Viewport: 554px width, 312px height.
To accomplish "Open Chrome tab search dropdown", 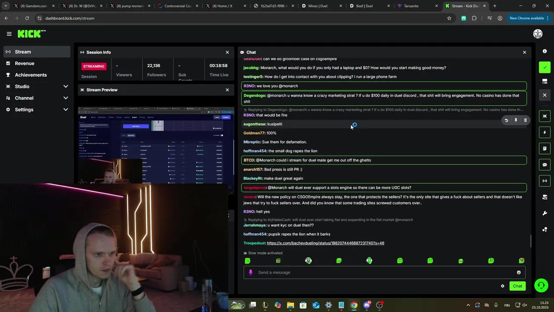I will tap(6, 6).
